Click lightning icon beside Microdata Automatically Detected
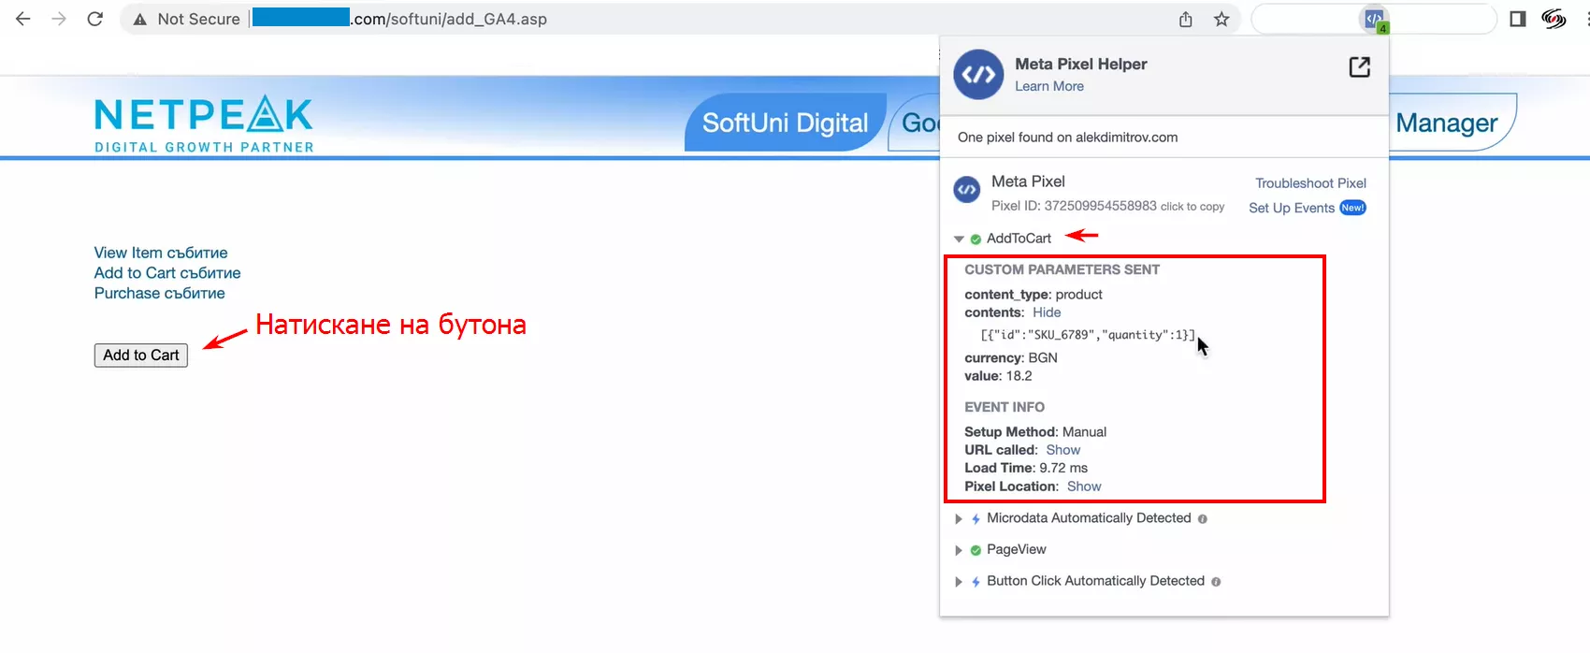 (976, 519)
